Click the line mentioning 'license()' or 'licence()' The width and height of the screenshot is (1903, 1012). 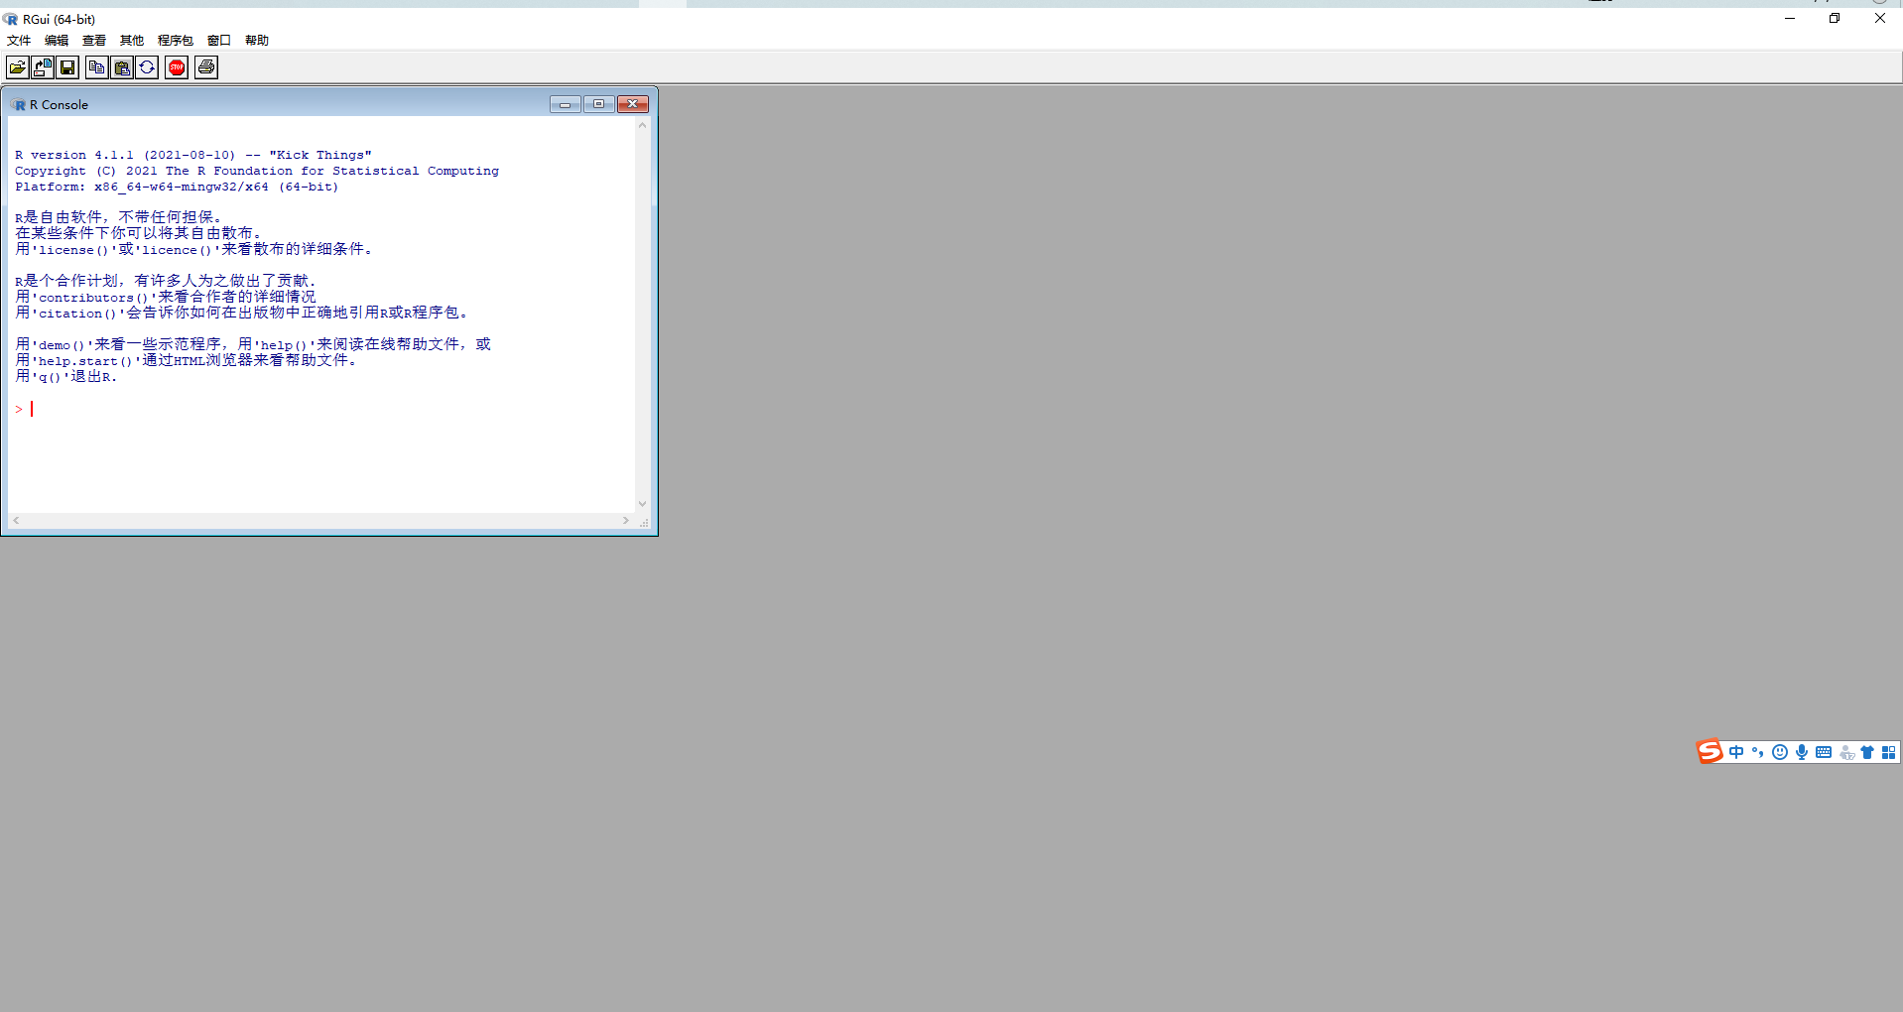click(x=193, y=249)
